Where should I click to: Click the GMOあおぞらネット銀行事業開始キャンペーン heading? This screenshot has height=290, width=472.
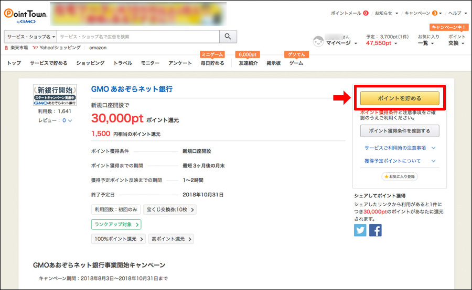99,265
